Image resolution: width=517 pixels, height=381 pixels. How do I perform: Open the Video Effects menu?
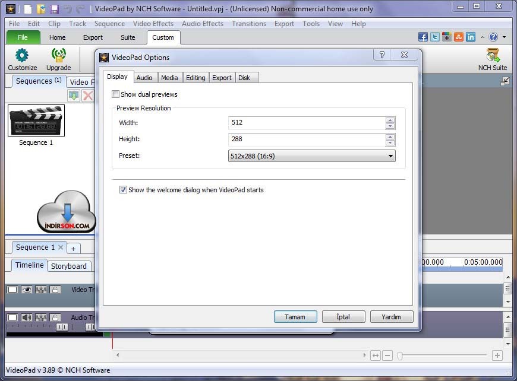coord(153,24)
